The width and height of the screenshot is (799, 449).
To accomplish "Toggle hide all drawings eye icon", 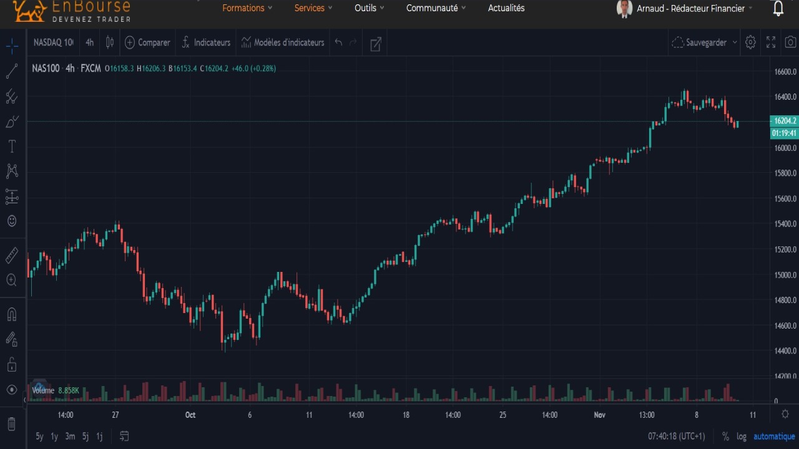I will coord(12,390).
